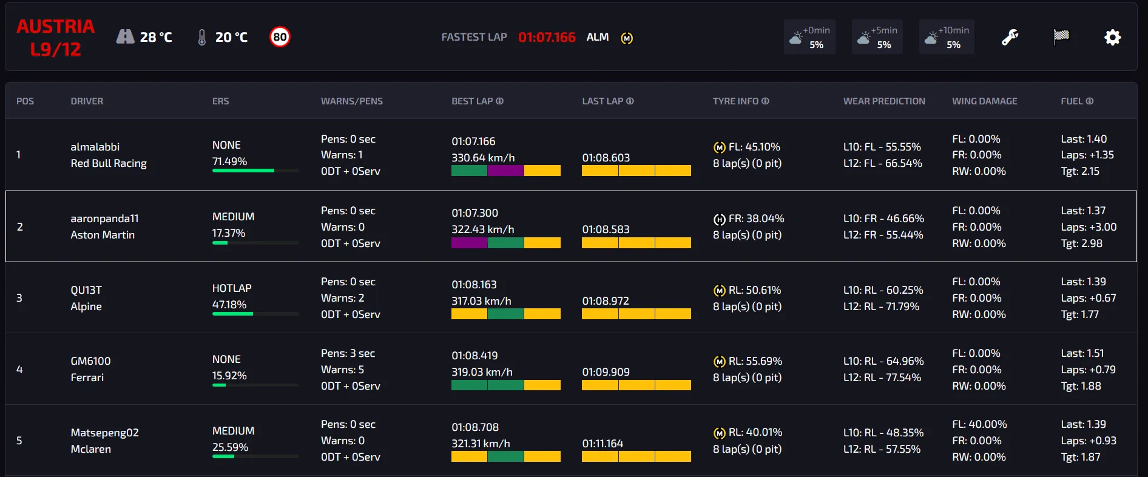This screenshot has width=1148, height=477.
Task: Click the info icon beside FUEL
Action: tap(1090, 101)
